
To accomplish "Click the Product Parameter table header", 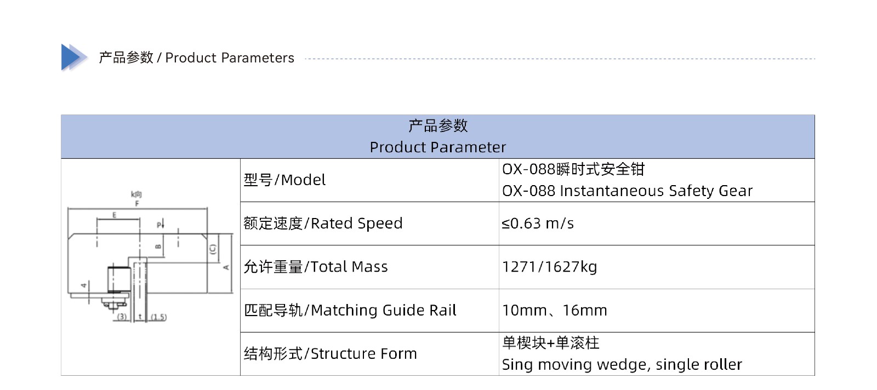I will click(437, 136).
